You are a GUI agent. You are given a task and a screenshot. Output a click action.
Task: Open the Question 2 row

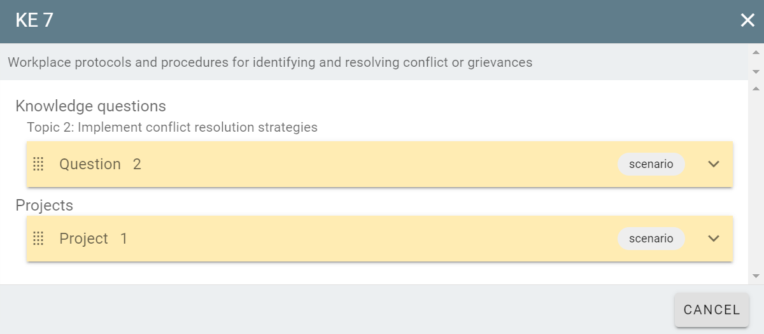(379, 164)
